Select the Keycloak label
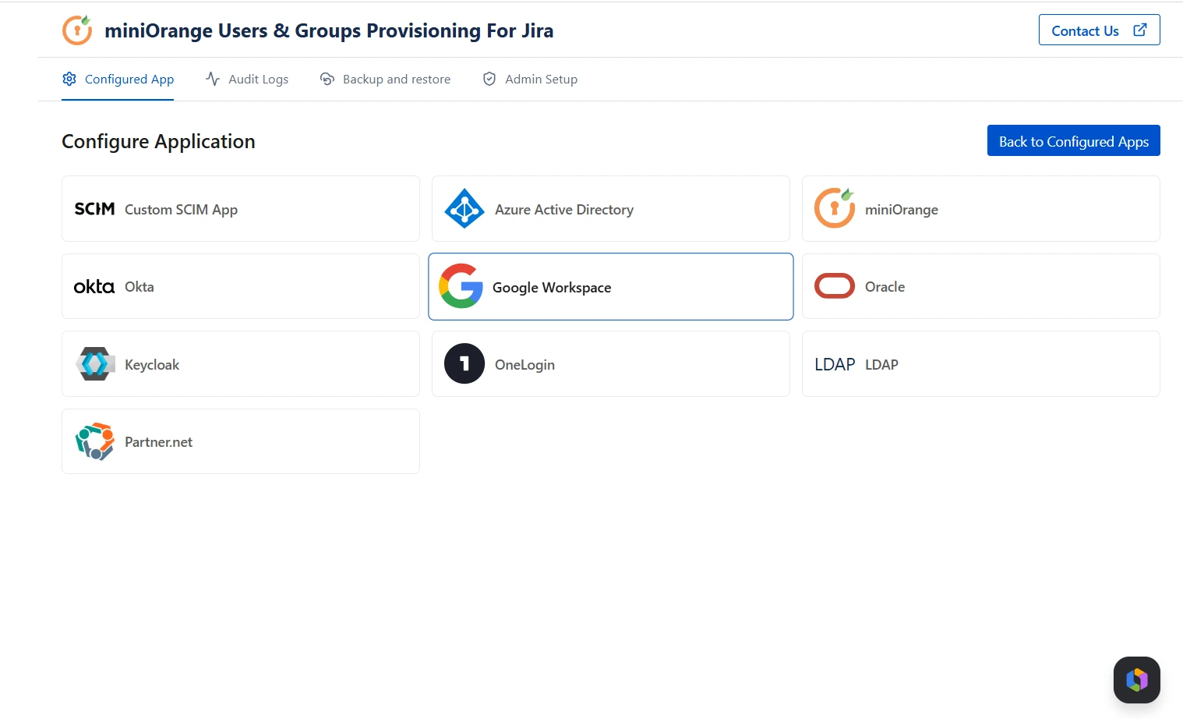This screenshot has width=1183, height=719. coord(152,364)
